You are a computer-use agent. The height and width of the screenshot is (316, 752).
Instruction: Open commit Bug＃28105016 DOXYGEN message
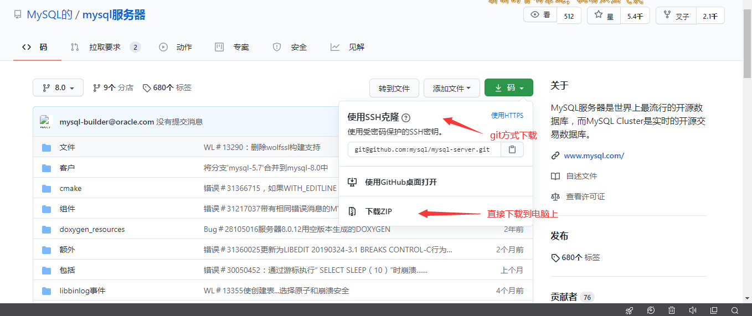(297, 229)
